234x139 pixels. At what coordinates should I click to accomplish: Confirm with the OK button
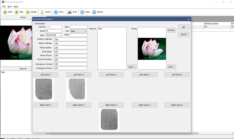[184, 27]
